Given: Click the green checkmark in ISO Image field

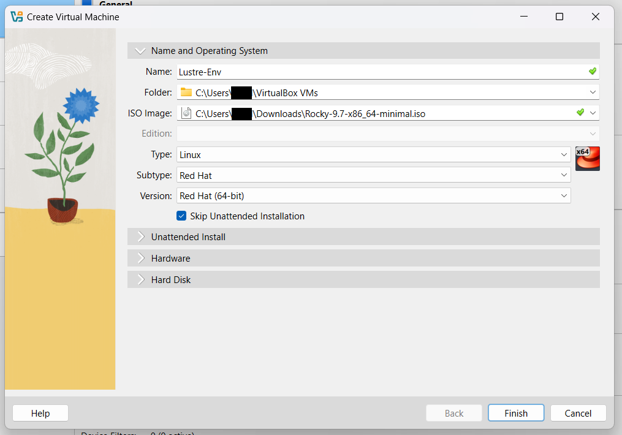Looking at the screenshot, I should coord(580,113).
